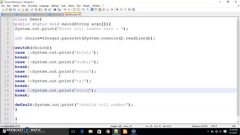Click the 'int choice=Integer.parseInt' line

tap(85, 38)
